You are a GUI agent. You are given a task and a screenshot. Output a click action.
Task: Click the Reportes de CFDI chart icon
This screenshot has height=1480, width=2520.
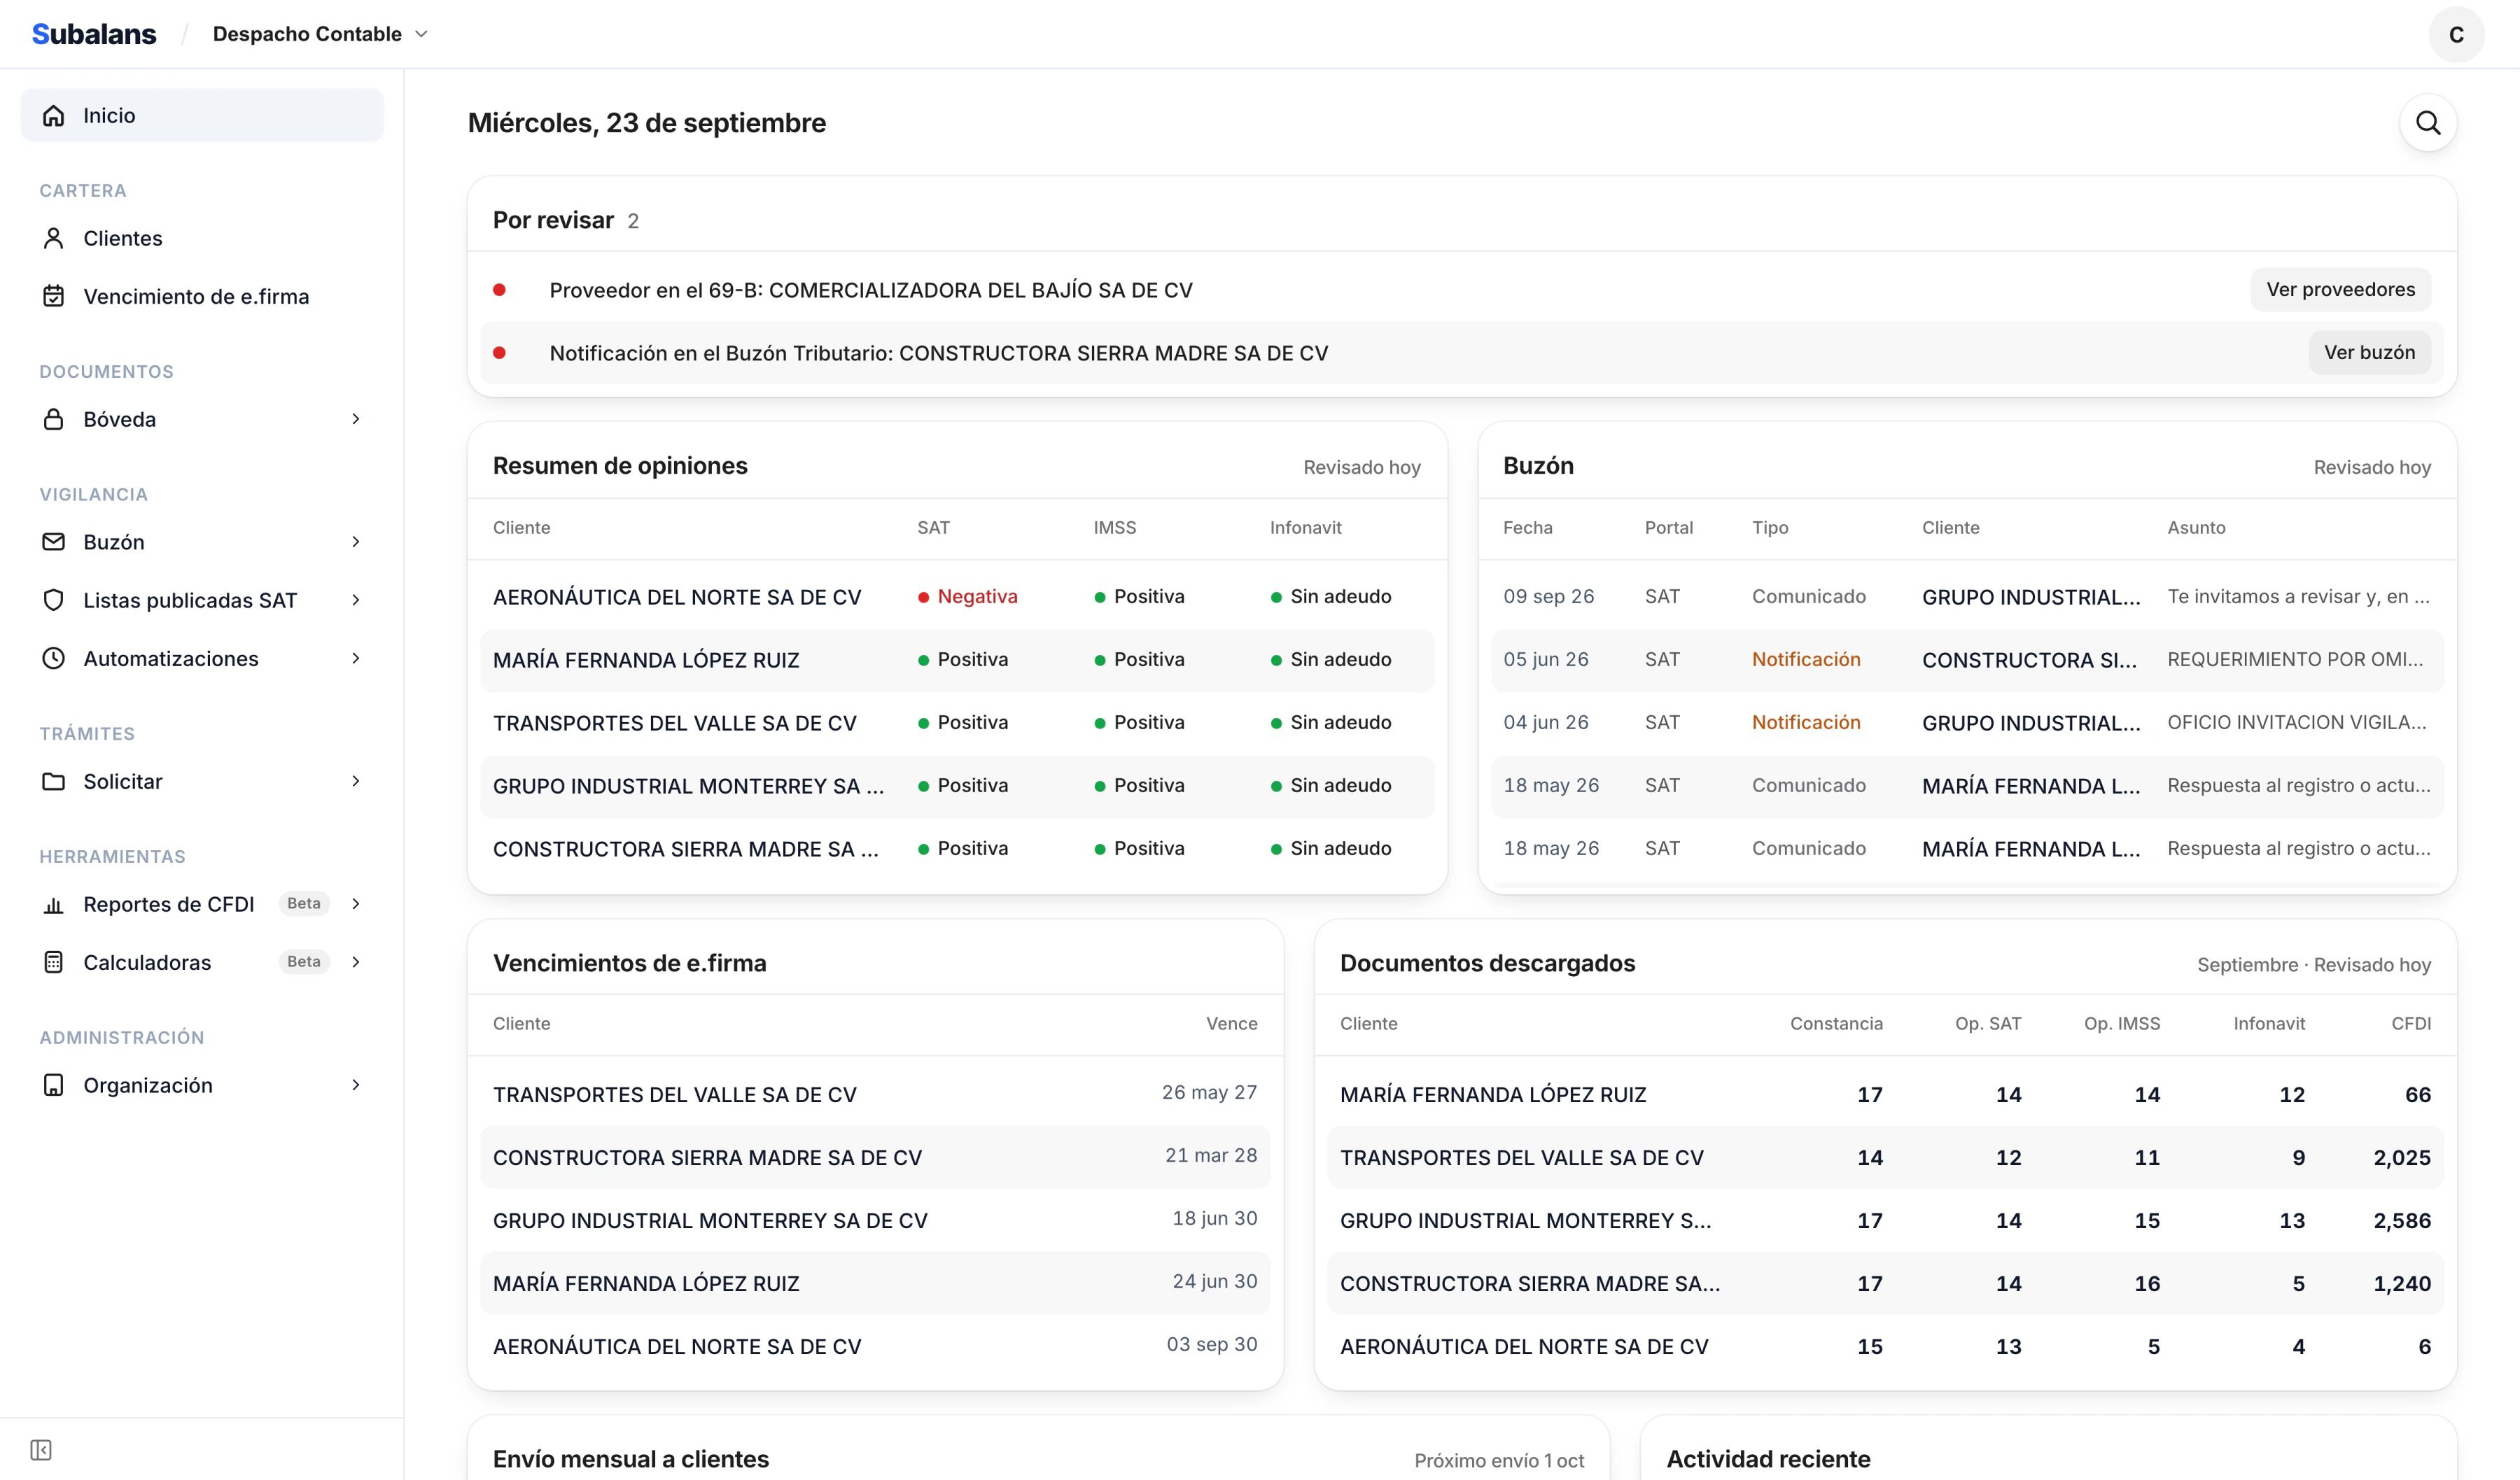[54, 904]
